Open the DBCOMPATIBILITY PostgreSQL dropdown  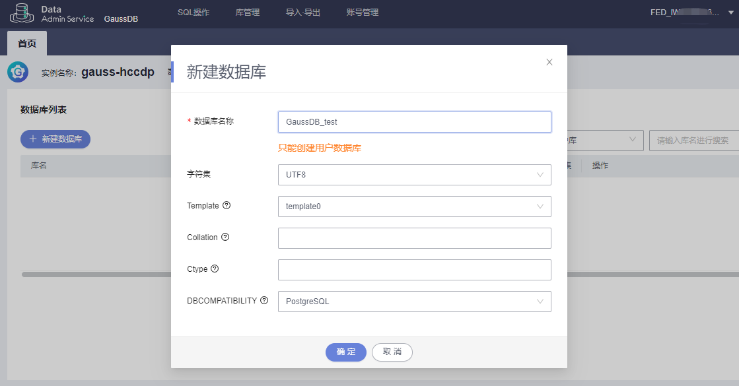click(414, 302)
